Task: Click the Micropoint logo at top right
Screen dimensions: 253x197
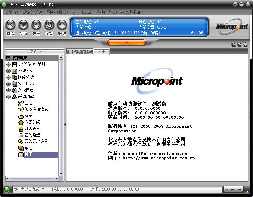Action: 232,26
